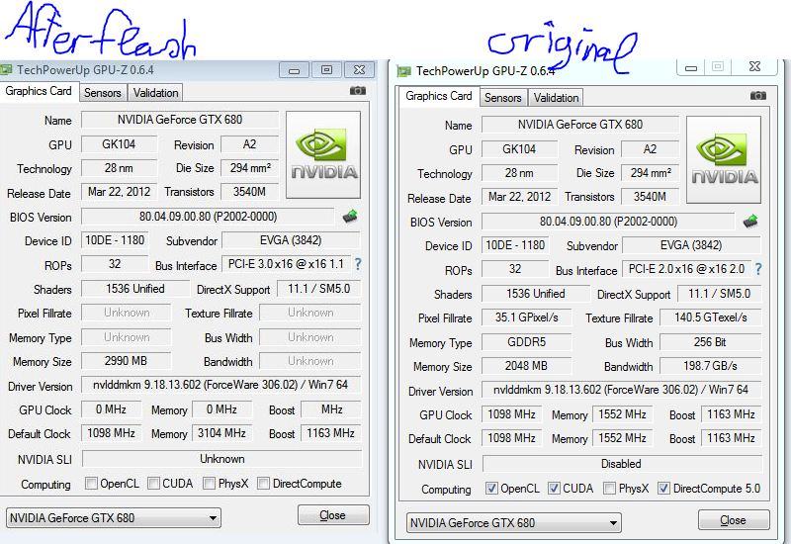Uncheck DirectCompute 5.0 in right window
Viewport: 791px width, 544px height.
click(x=663, y=489)
